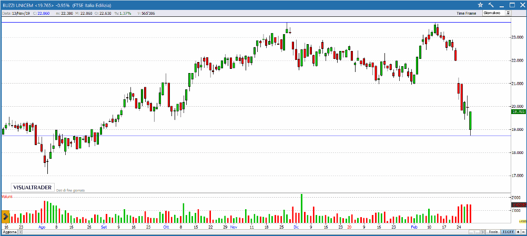This screenshot has width=527, height=236.
Task: Click the BUZZI UNICEM window title
Action: pos(57,5)
